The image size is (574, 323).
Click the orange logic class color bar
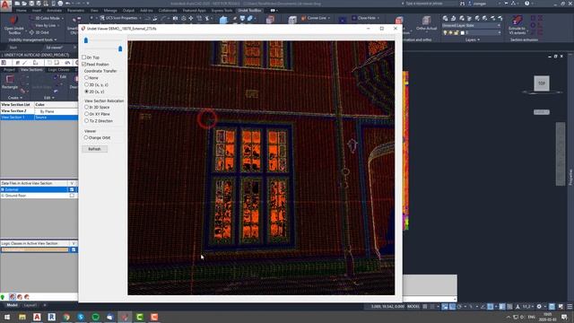[35, 249]
